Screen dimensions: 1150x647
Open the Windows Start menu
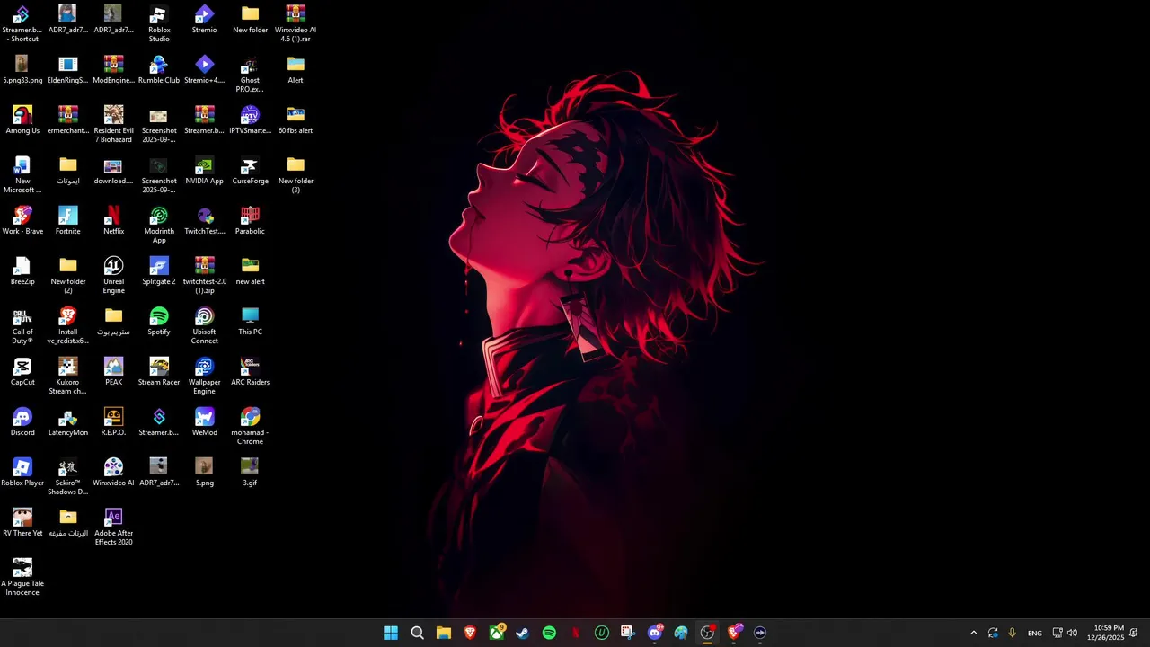(x=391, y=633)
